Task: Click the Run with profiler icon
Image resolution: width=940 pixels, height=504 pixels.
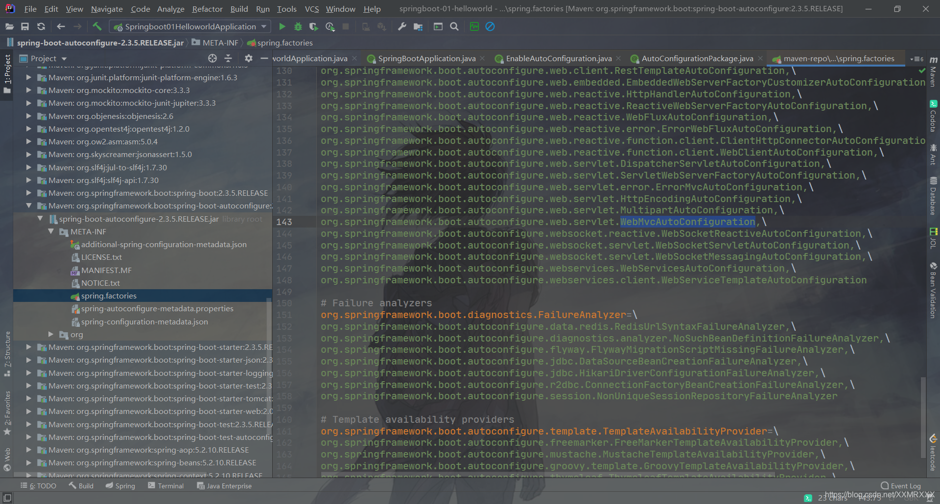Action: click(330, 26)
